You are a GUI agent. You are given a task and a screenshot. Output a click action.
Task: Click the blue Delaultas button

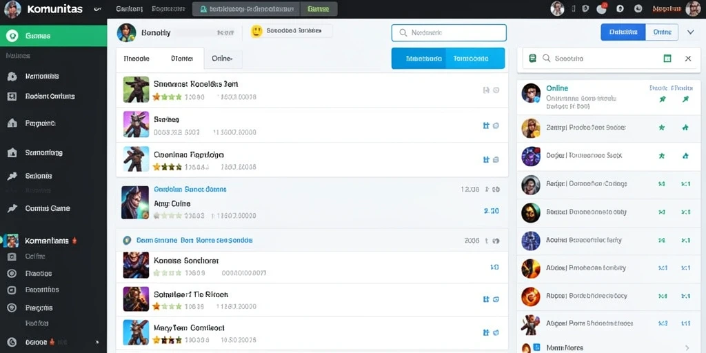click(x=623, y=32)
